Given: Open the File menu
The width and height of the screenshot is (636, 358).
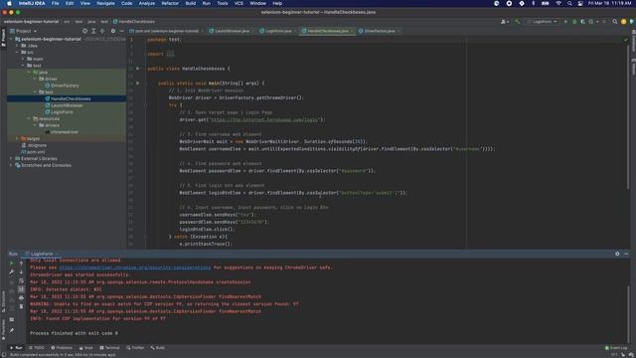Looking at the screenshot, I should tap(56, 3).
